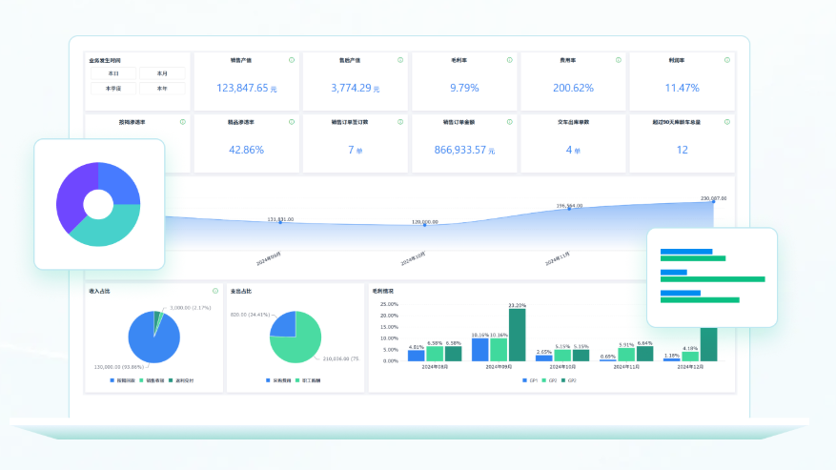The width and height of the screenshot is (836, 470).
Task: Click the info icon on 交车出库单数 card
Action: tap(619, 122)
